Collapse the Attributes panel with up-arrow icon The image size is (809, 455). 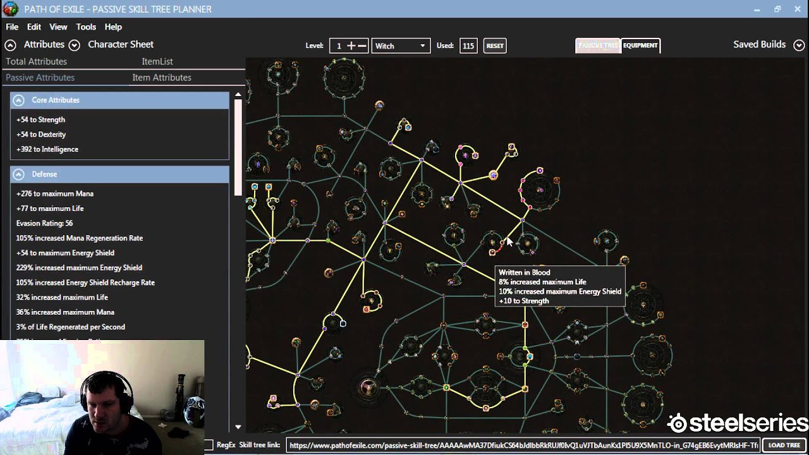click(10, 45)
